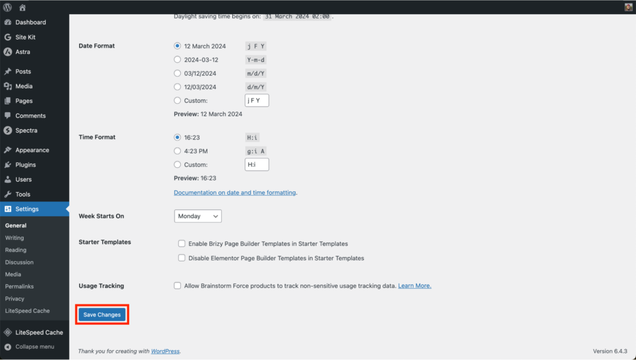The width and height of the screenshot is (636, 360).
Task: Open Site Kit from the sidebar
Action: [22, 37]
